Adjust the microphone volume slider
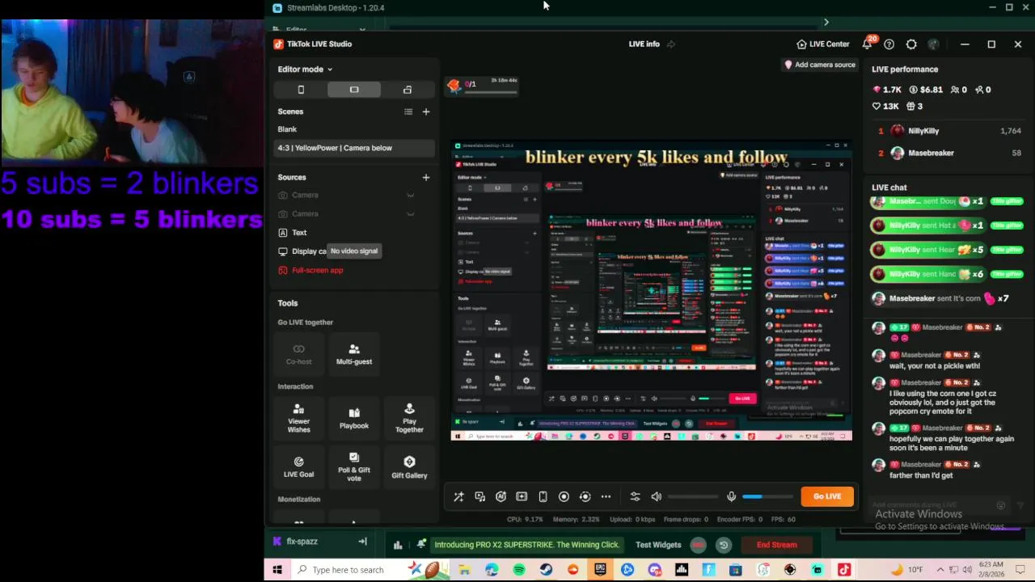 (767, 496)
